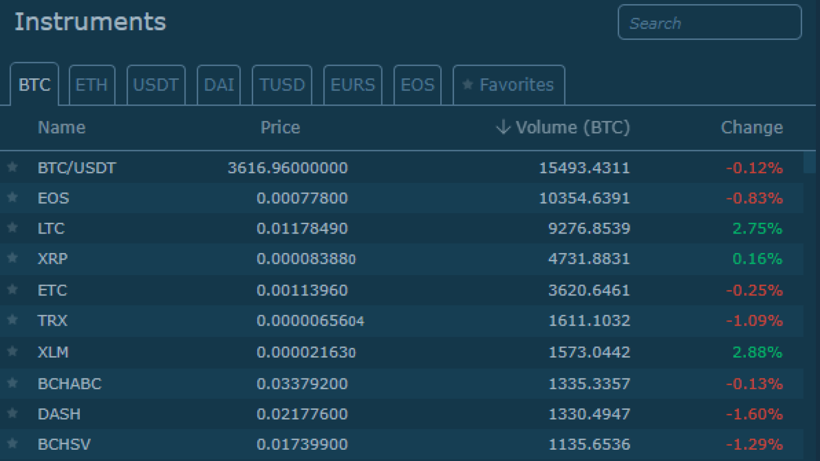The width and height of the screenshot is (820, 461).
Task: Click volume 15493.4311
Action: click(x=584, y=168)
